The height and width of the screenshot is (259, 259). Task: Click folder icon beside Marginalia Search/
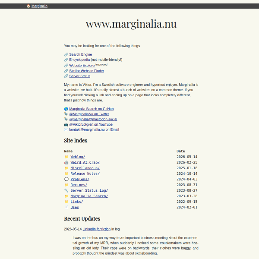(66, 196)
